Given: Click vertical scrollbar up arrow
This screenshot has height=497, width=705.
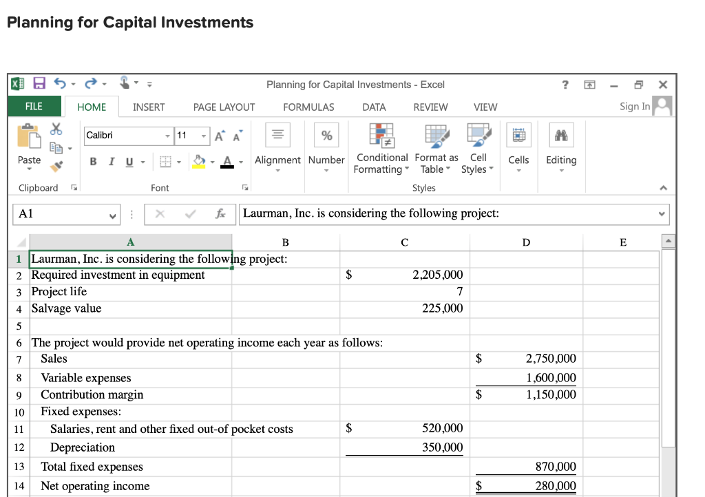Looking at the screenshot, I should tap(668, 242).
